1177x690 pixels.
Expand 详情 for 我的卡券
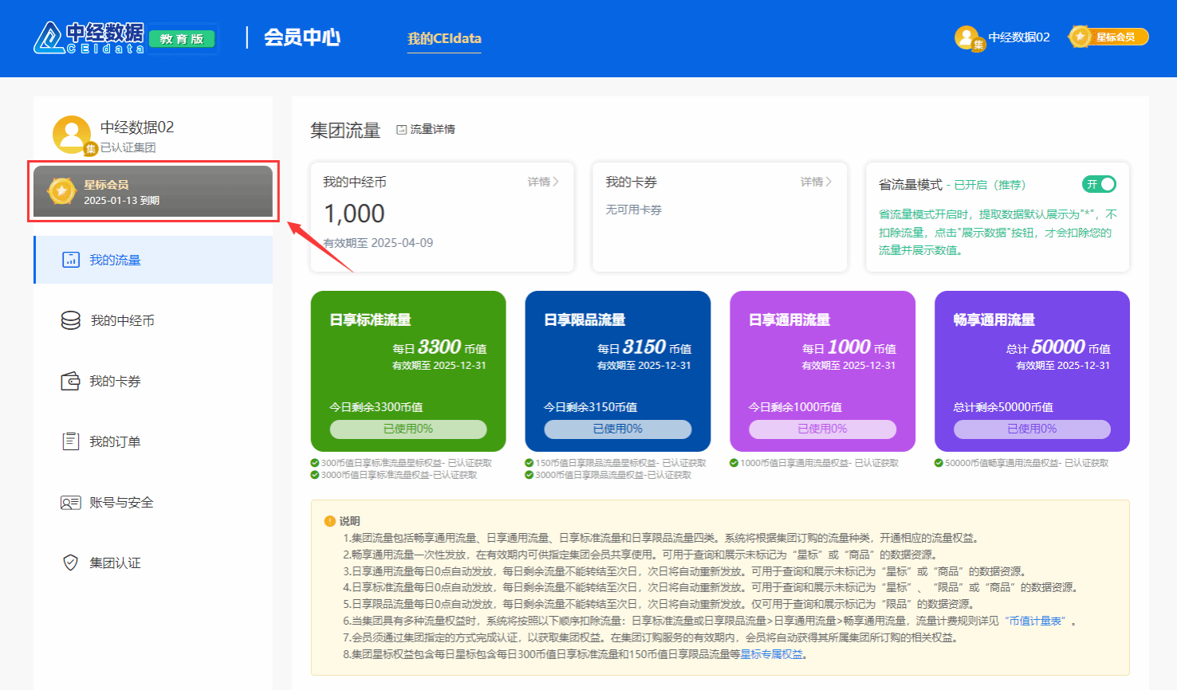[x=816, y=182]
